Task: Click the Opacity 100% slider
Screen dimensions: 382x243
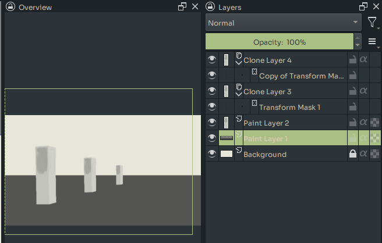Action: (x=280, y=42)
